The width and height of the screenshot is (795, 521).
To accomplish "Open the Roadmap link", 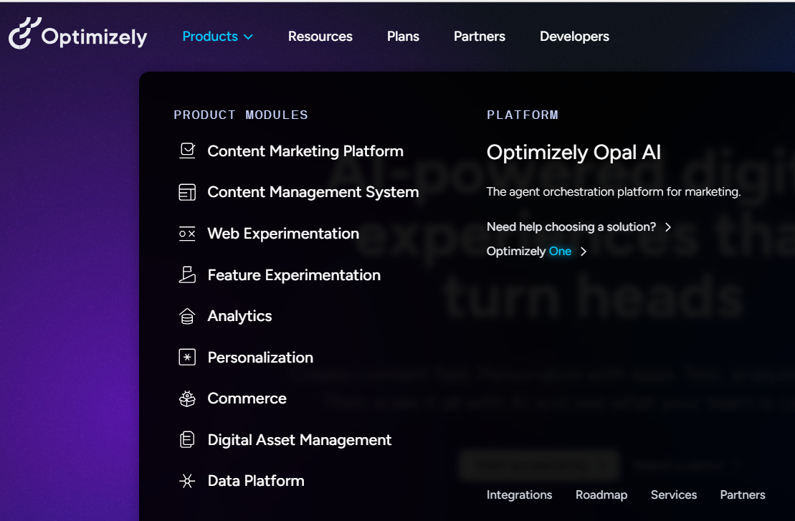I will [x=601, y=494].
